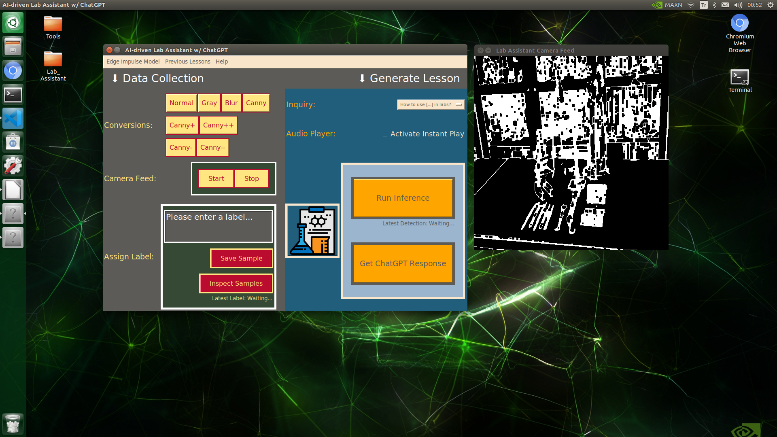Open the Help menu
Screen dimensions: 777x437
(x=222, y=62)
